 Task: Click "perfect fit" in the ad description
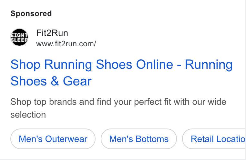(x=153, y=102)
